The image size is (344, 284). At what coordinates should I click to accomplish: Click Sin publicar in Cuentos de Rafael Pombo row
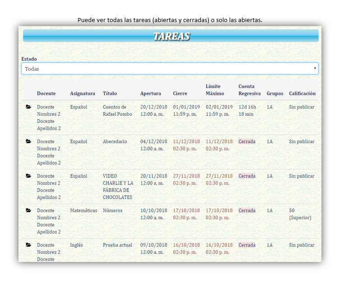[x=302, y=107]
